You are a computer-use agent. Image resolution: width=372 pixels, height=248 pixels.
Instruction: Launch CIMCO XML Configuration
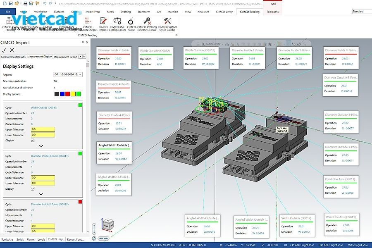coord(117,24)
